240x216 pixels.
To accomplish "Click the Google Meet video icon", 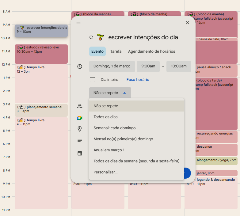I will (x=80, y=118).
